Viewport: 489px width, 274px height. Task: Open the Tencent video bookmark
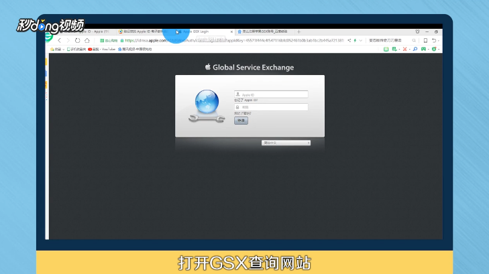135,49
